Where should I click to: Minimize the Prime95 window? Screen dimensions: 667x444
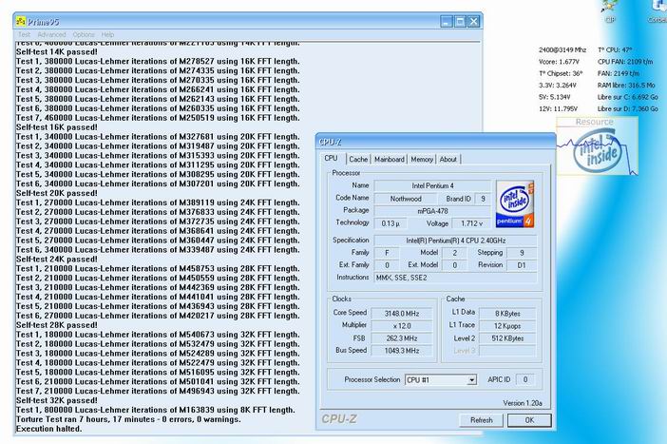(x=447, y=21)
